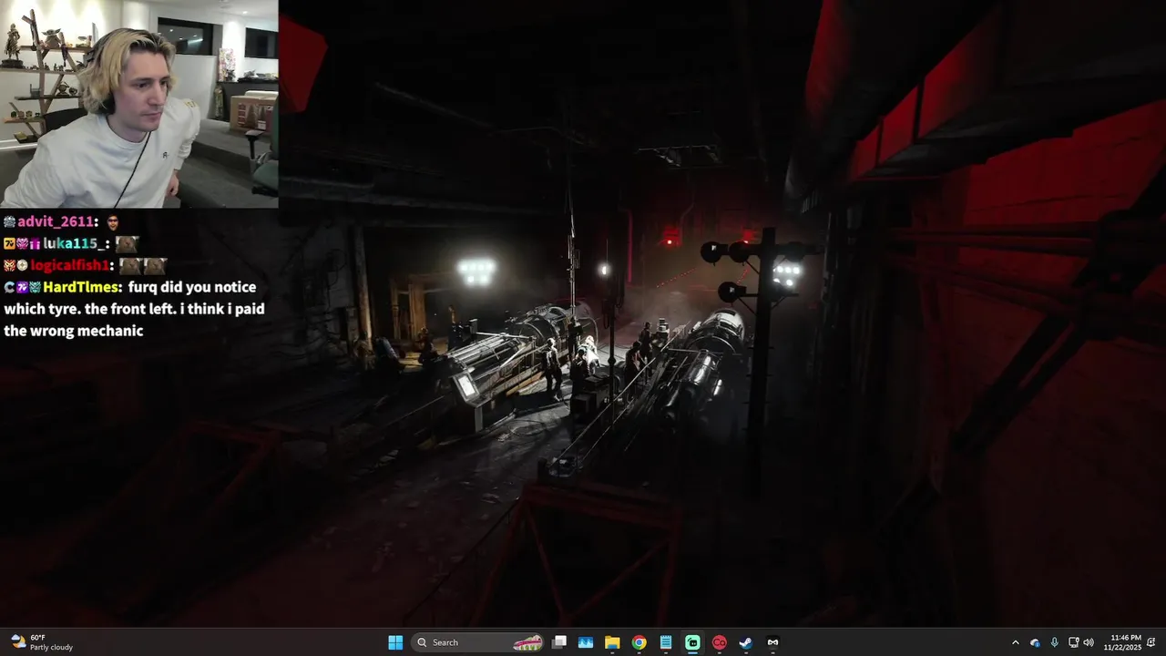Click the taskbar Search box

click(479, 642)
